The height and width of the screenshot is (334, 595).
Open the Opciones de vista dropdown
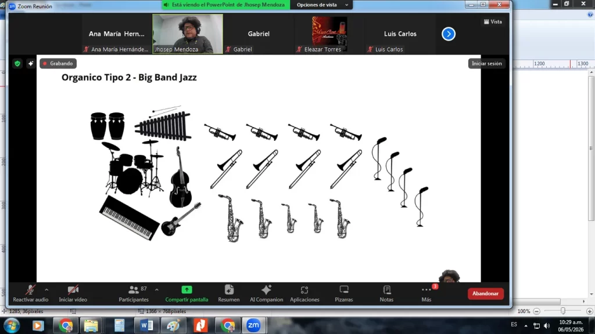pos(322,5)
